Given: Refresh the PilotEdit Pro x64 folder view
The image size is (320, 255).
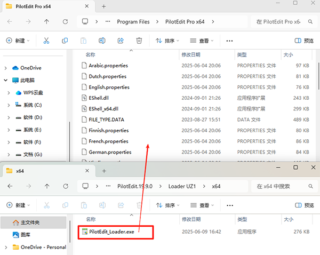Looking at the screenshot, I should [x=65, y=22].
